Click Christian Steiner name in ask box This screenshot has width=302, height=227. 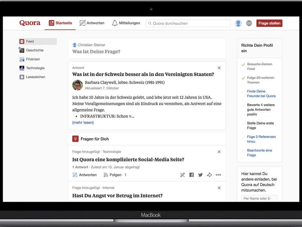point(91,45)
